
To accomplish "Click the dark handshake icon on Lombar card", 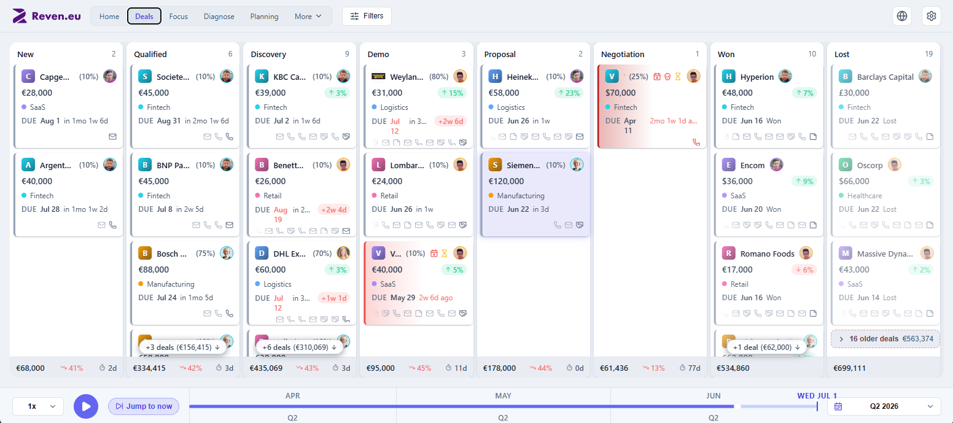I will pos(462,225).
